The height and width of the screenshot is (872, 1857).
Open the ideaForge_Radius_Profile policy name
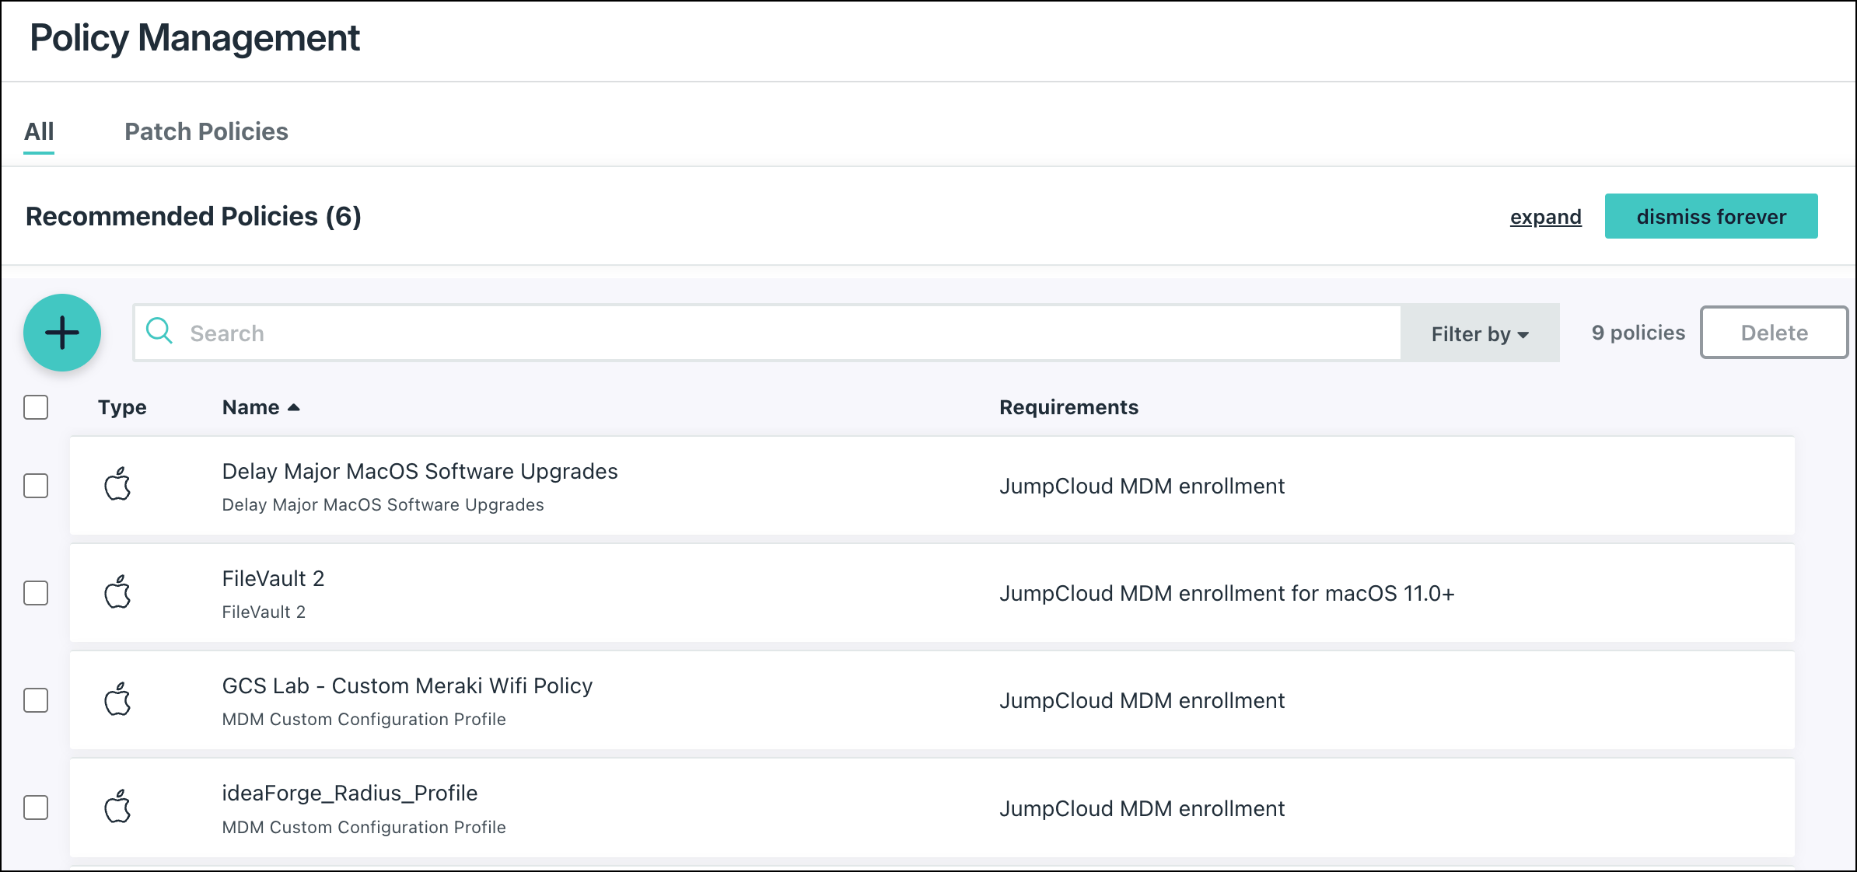[x=350, y=793]
